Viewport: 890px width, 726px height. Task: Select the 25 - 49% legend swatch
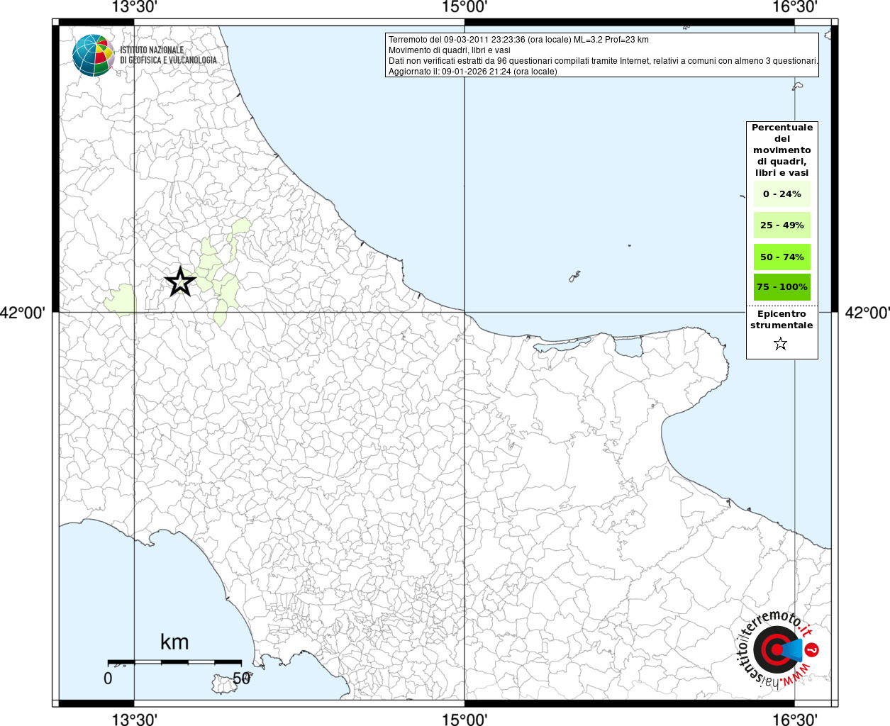[782, 225]
